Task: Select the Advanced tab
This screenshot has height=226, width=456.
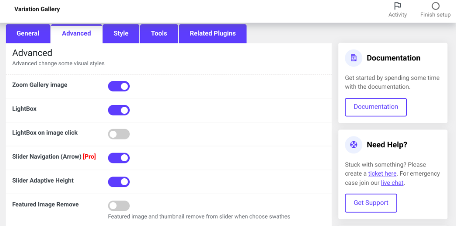Action: [x=76, y=33]
